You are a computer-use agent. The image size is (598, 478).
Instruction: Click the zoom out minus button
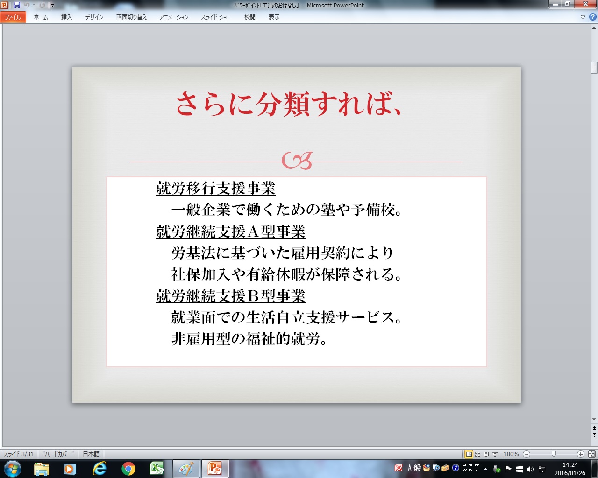pos(527,454)
